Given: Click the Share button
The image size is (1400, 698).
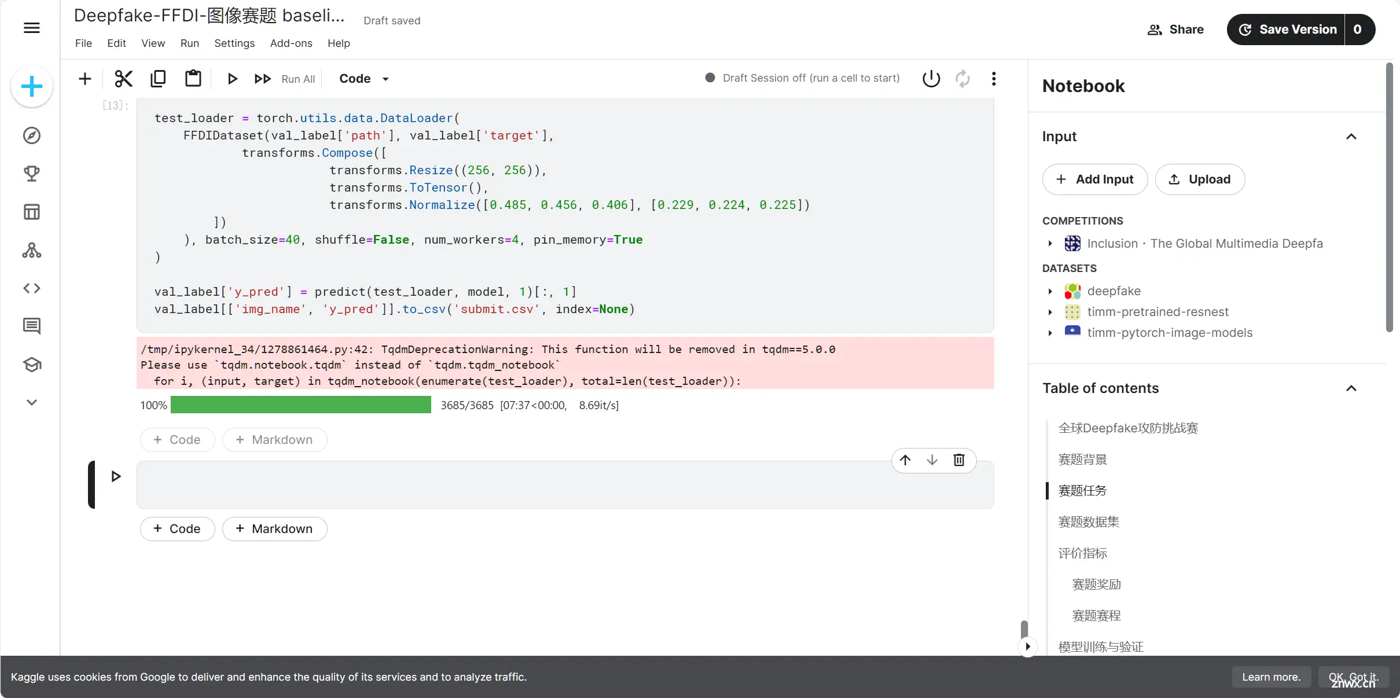Looking at the screenshot, I should point(1175,30).
